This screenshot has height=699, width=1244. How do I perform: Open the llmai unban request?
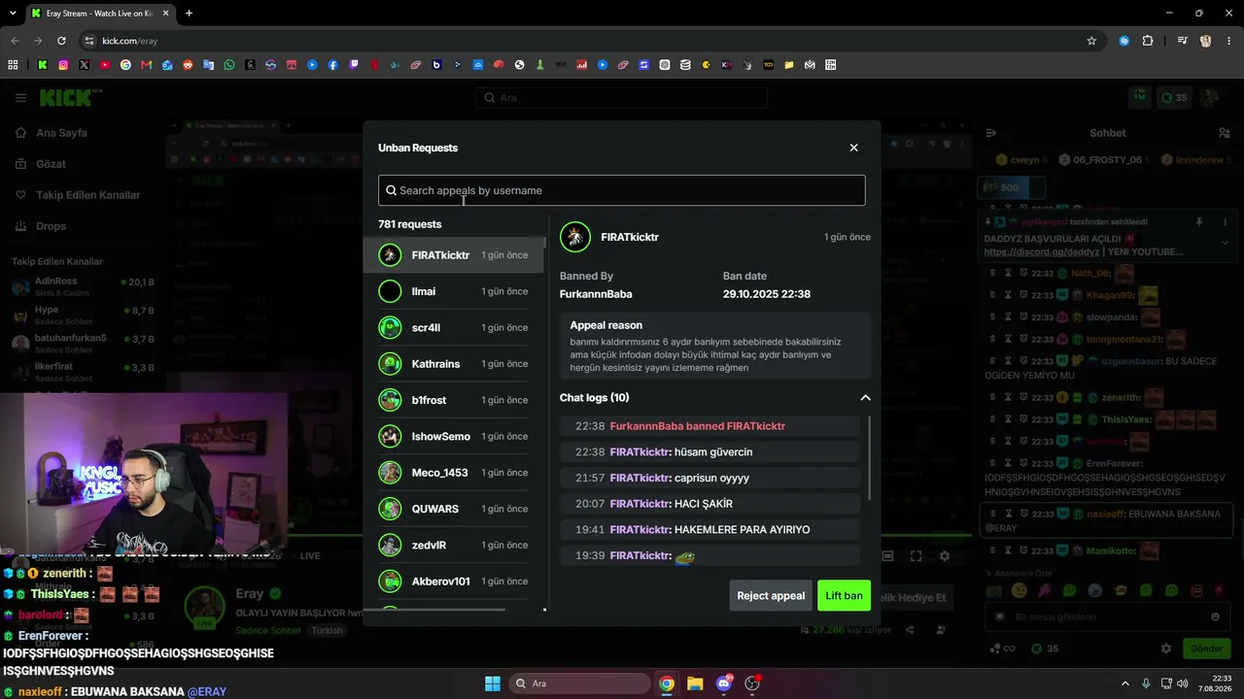click(x=454, y=291)
